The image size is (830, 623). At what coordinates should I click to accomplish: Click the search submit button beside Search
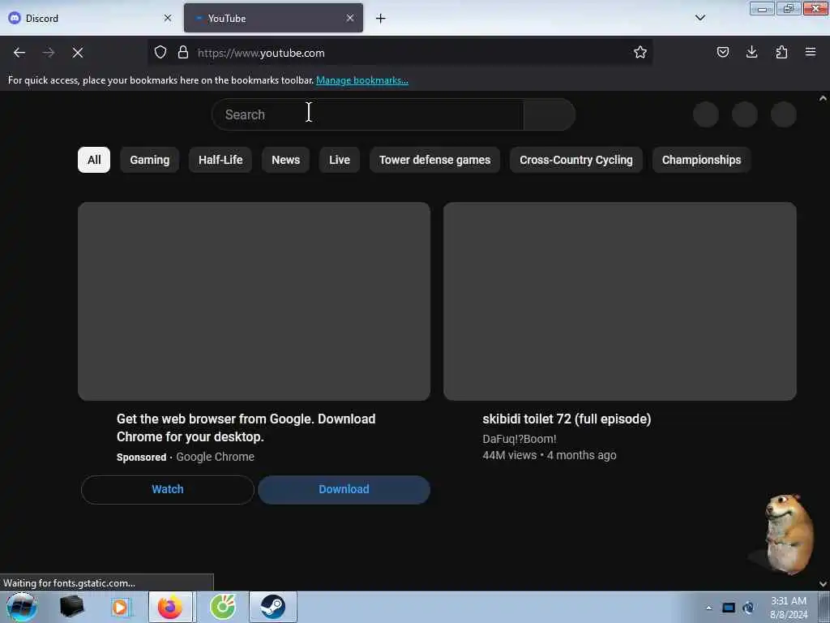549,114
